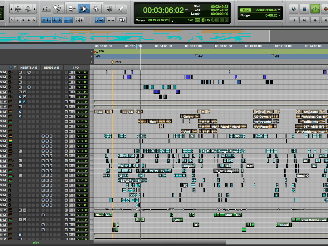This screenshot has height=246, width=328.
Task: Click the Fast Forward transport button
Action: [315, 20]
